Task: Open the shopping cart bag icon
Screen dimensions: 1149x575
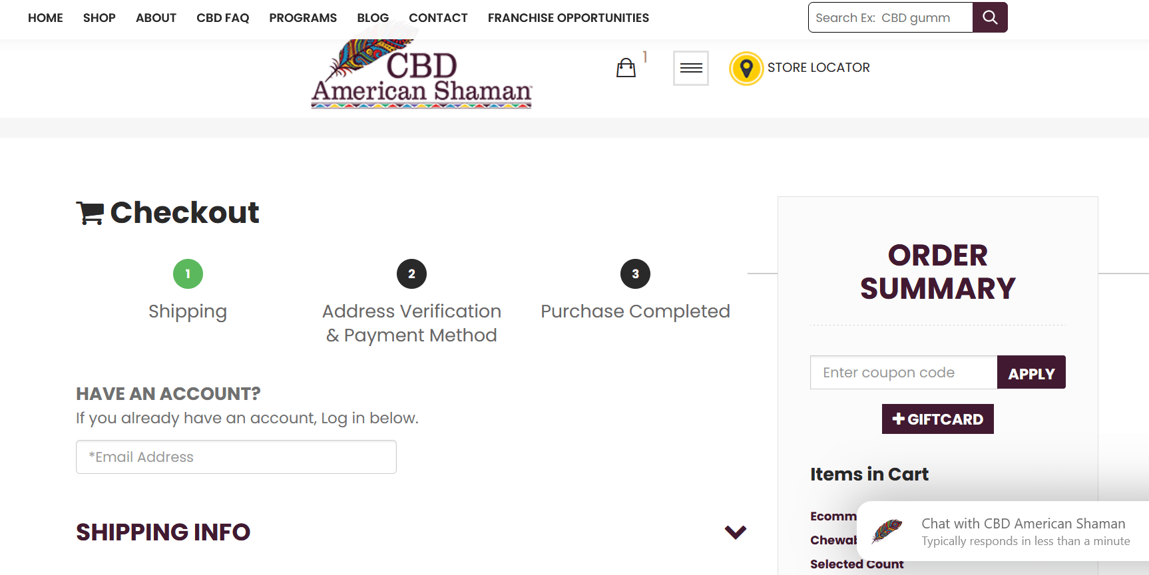Action: tap(626, 67)
